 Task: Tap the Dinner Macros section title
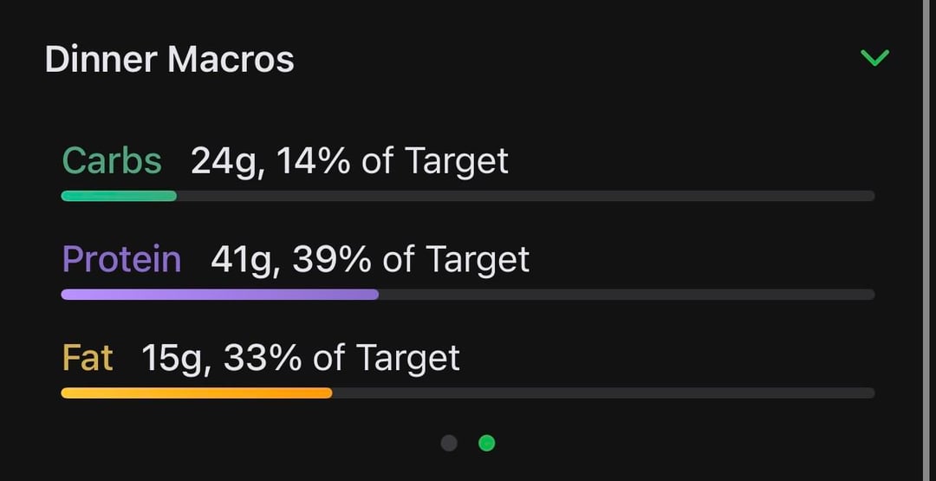(x=169, y=60)
